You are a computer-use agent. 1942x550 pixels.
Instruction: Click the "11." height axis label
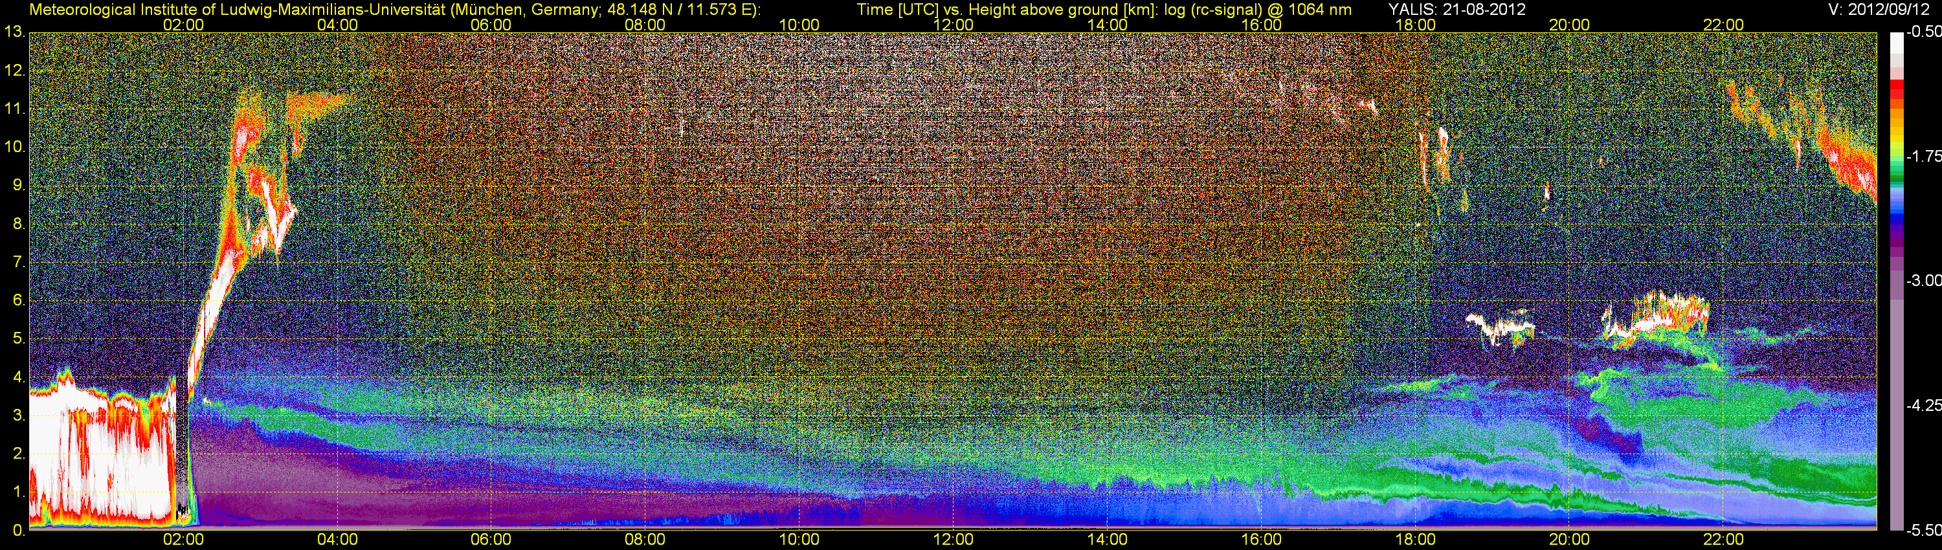(x=14, y=109)
